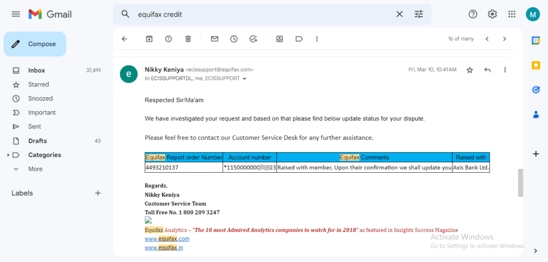
Task: Snooze this email with the clock icon
Action: point(234,39)
